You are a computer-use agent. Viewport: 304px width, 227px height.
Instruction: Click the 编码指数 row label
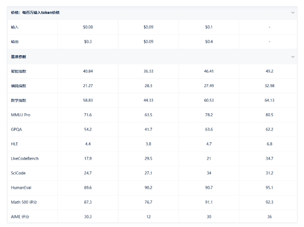click(18, 86)
